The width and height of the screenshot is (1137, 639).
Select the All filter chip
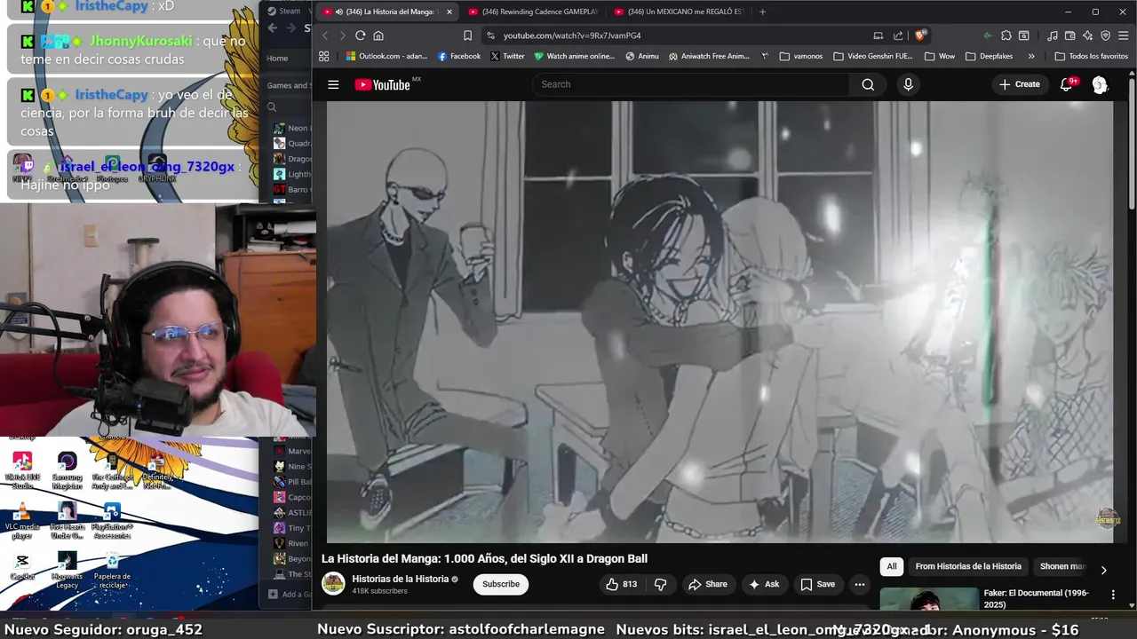(x=892, y=566)
